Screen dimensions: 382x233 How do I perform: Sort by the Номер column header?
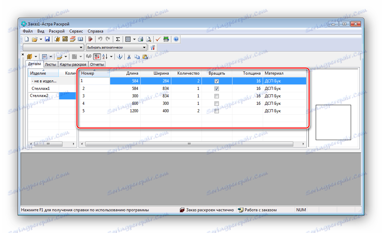pyautogui.click(x=94, y=73)
